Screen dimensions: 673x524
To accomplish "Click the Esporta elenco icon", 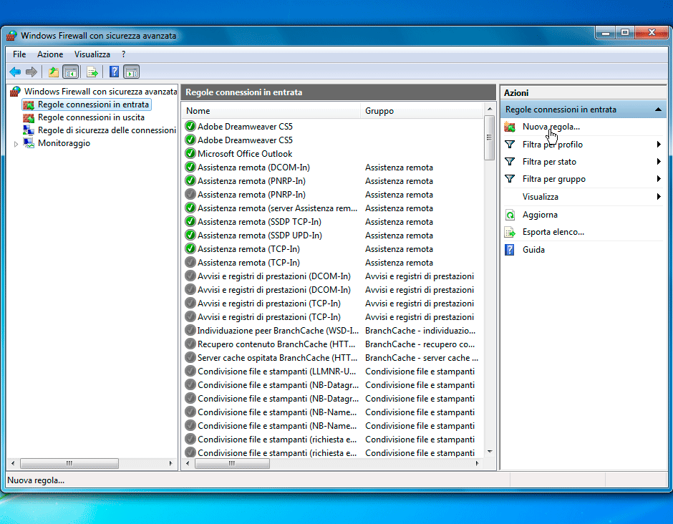I will pyautogui.click(x=510, y=232).
